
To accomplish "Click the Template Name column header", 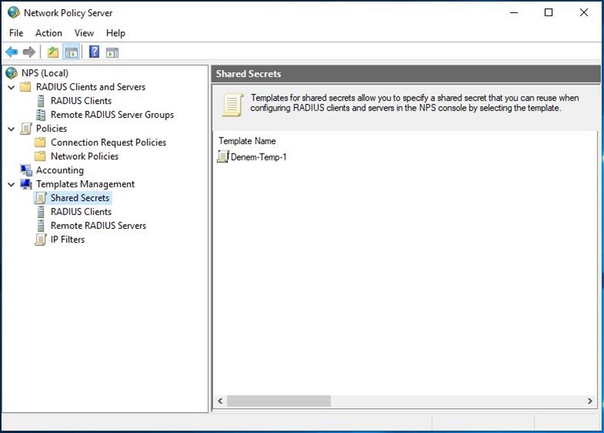I will click(x=247, y=141).
